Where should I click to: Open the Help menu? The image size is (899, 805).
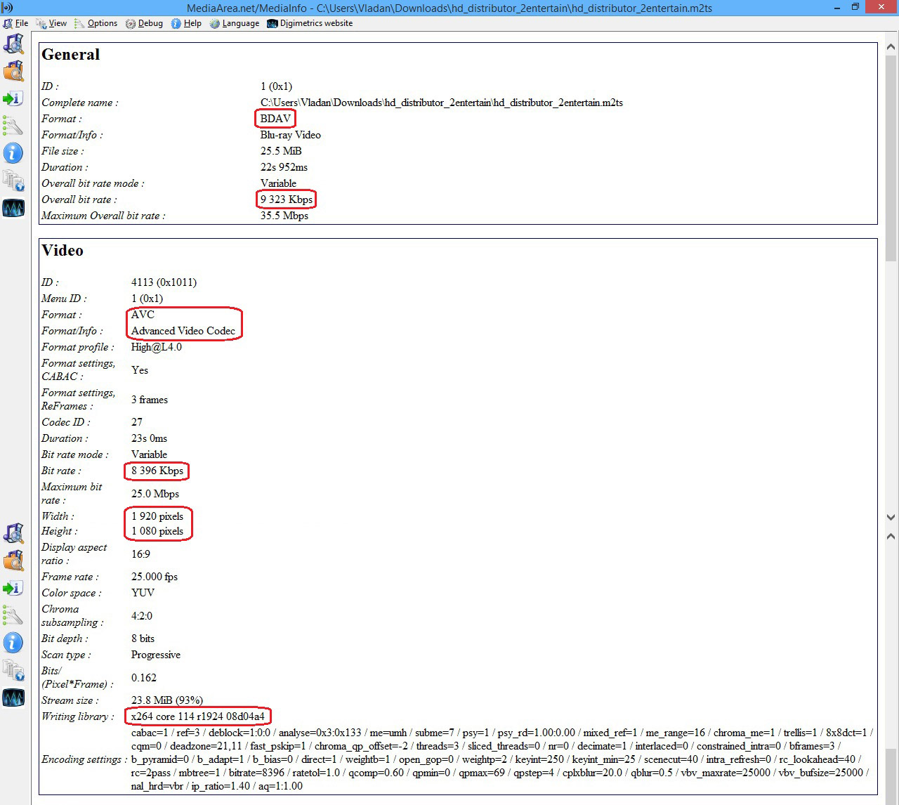coord(187,23)
